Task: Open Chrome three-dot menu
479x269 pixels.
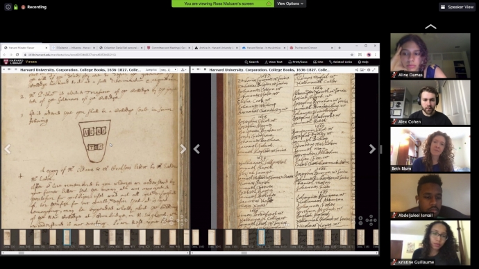Action: (375, 55)
